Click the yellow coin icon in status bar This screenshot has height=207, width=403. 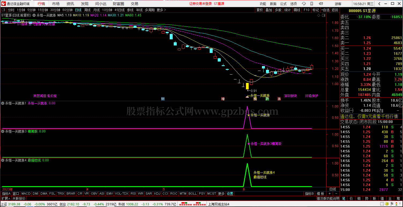386,204
